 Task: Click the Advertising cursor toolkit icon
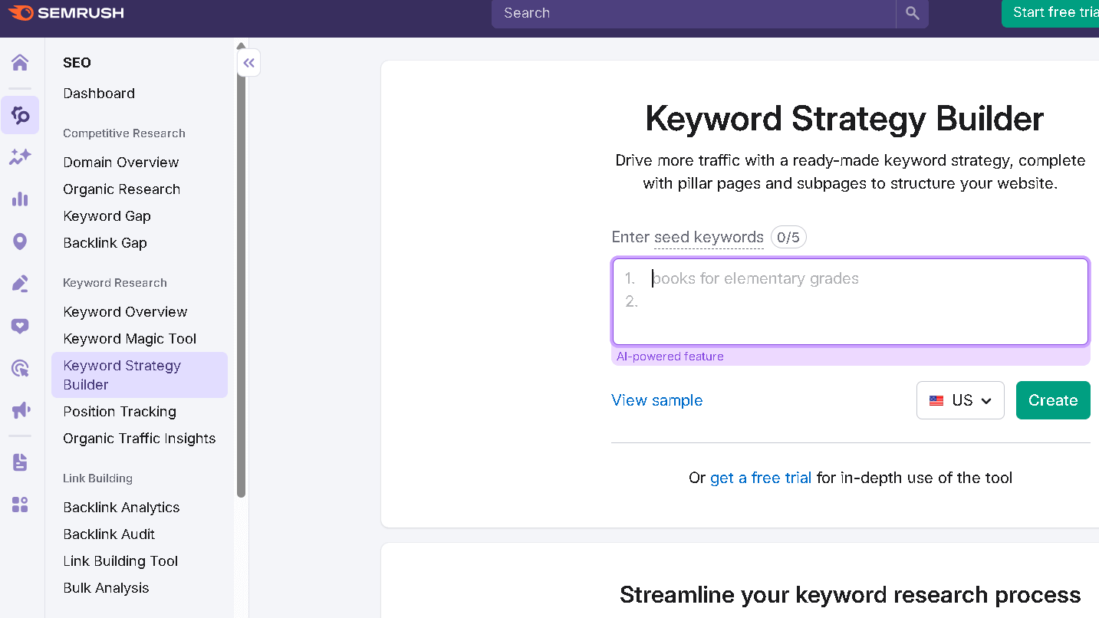(20, 367)
